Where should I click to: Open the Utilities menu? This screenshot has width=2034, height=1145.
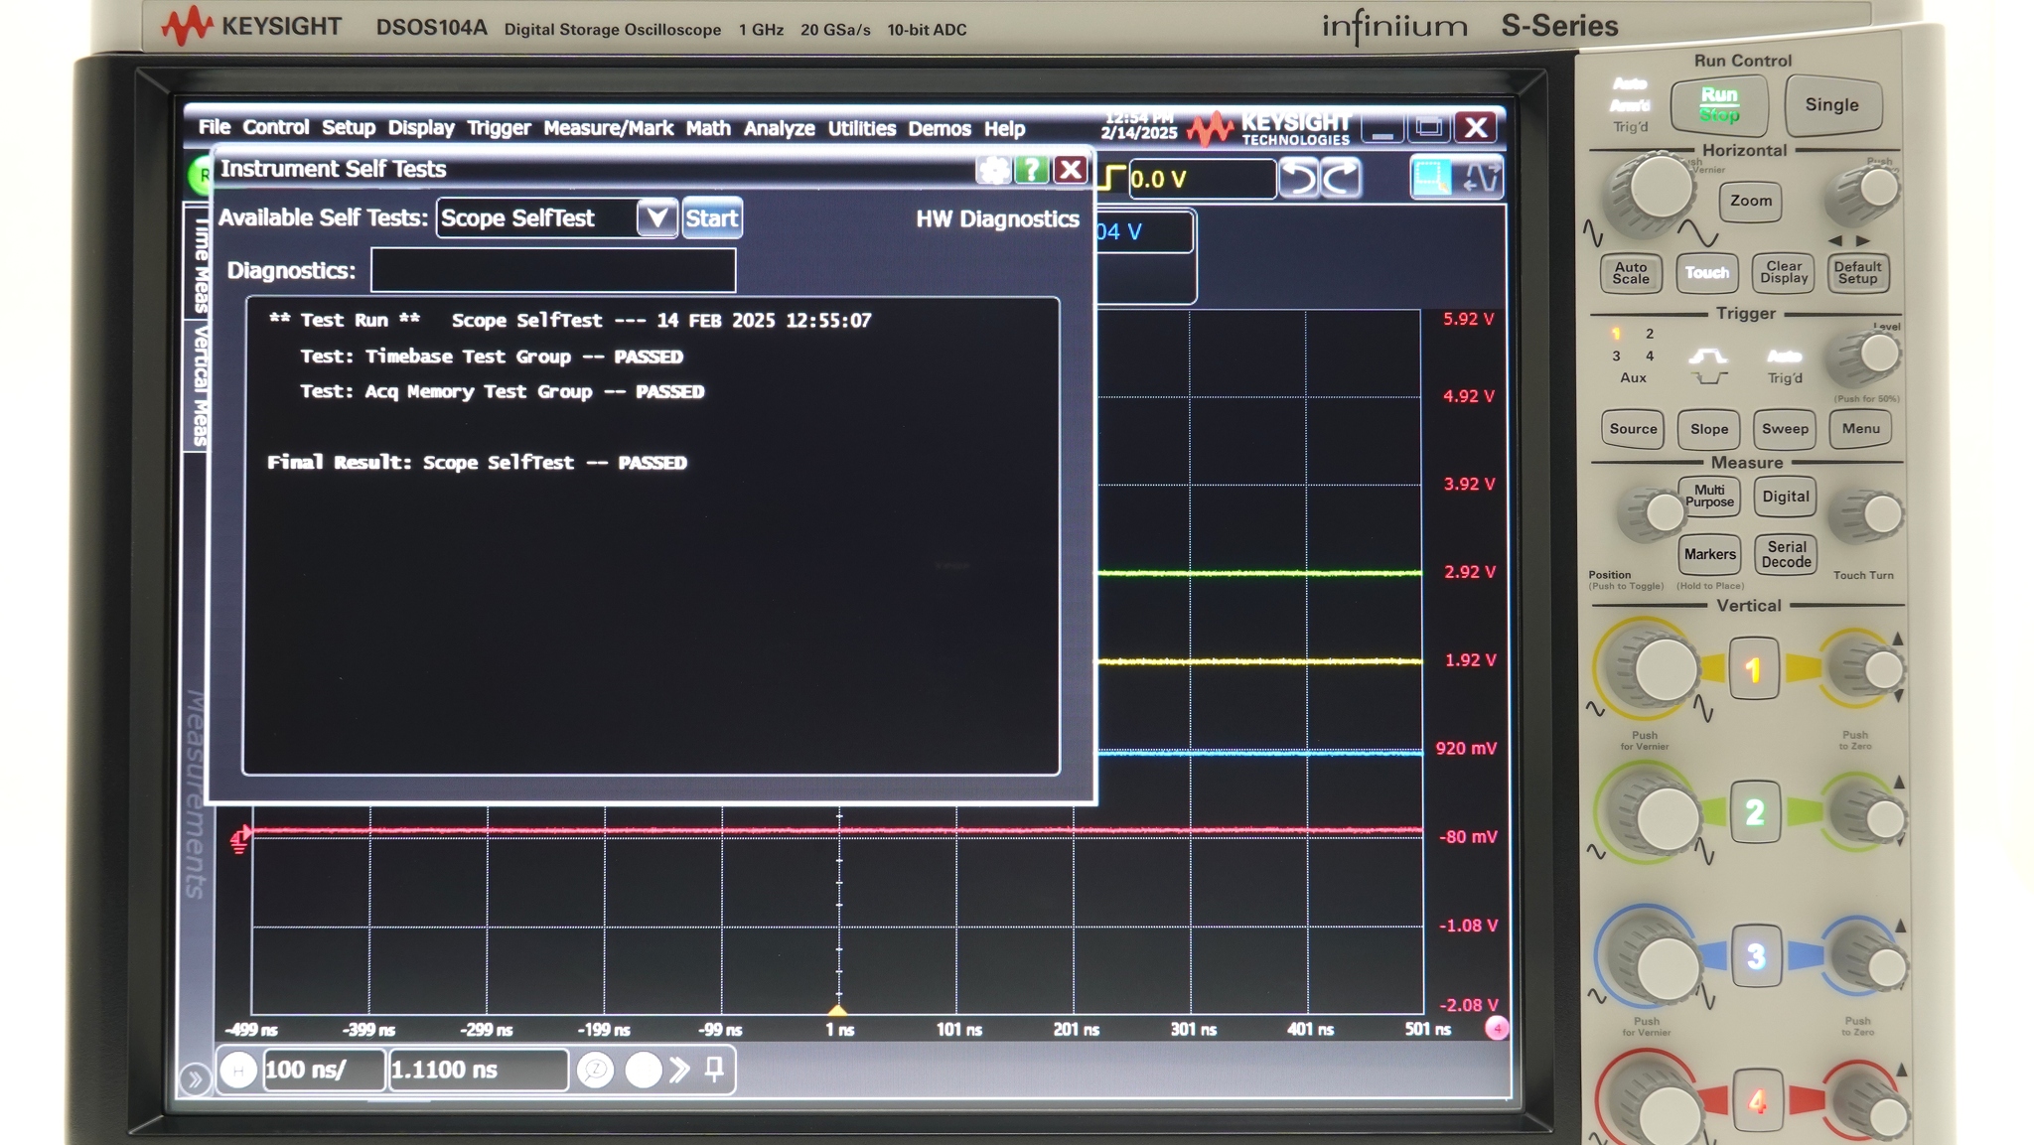861,127
